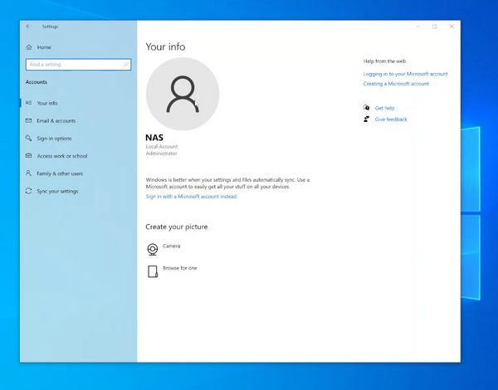498x390 pixels.
Task: Switch to Sign-in options
Action: (54, 139)
